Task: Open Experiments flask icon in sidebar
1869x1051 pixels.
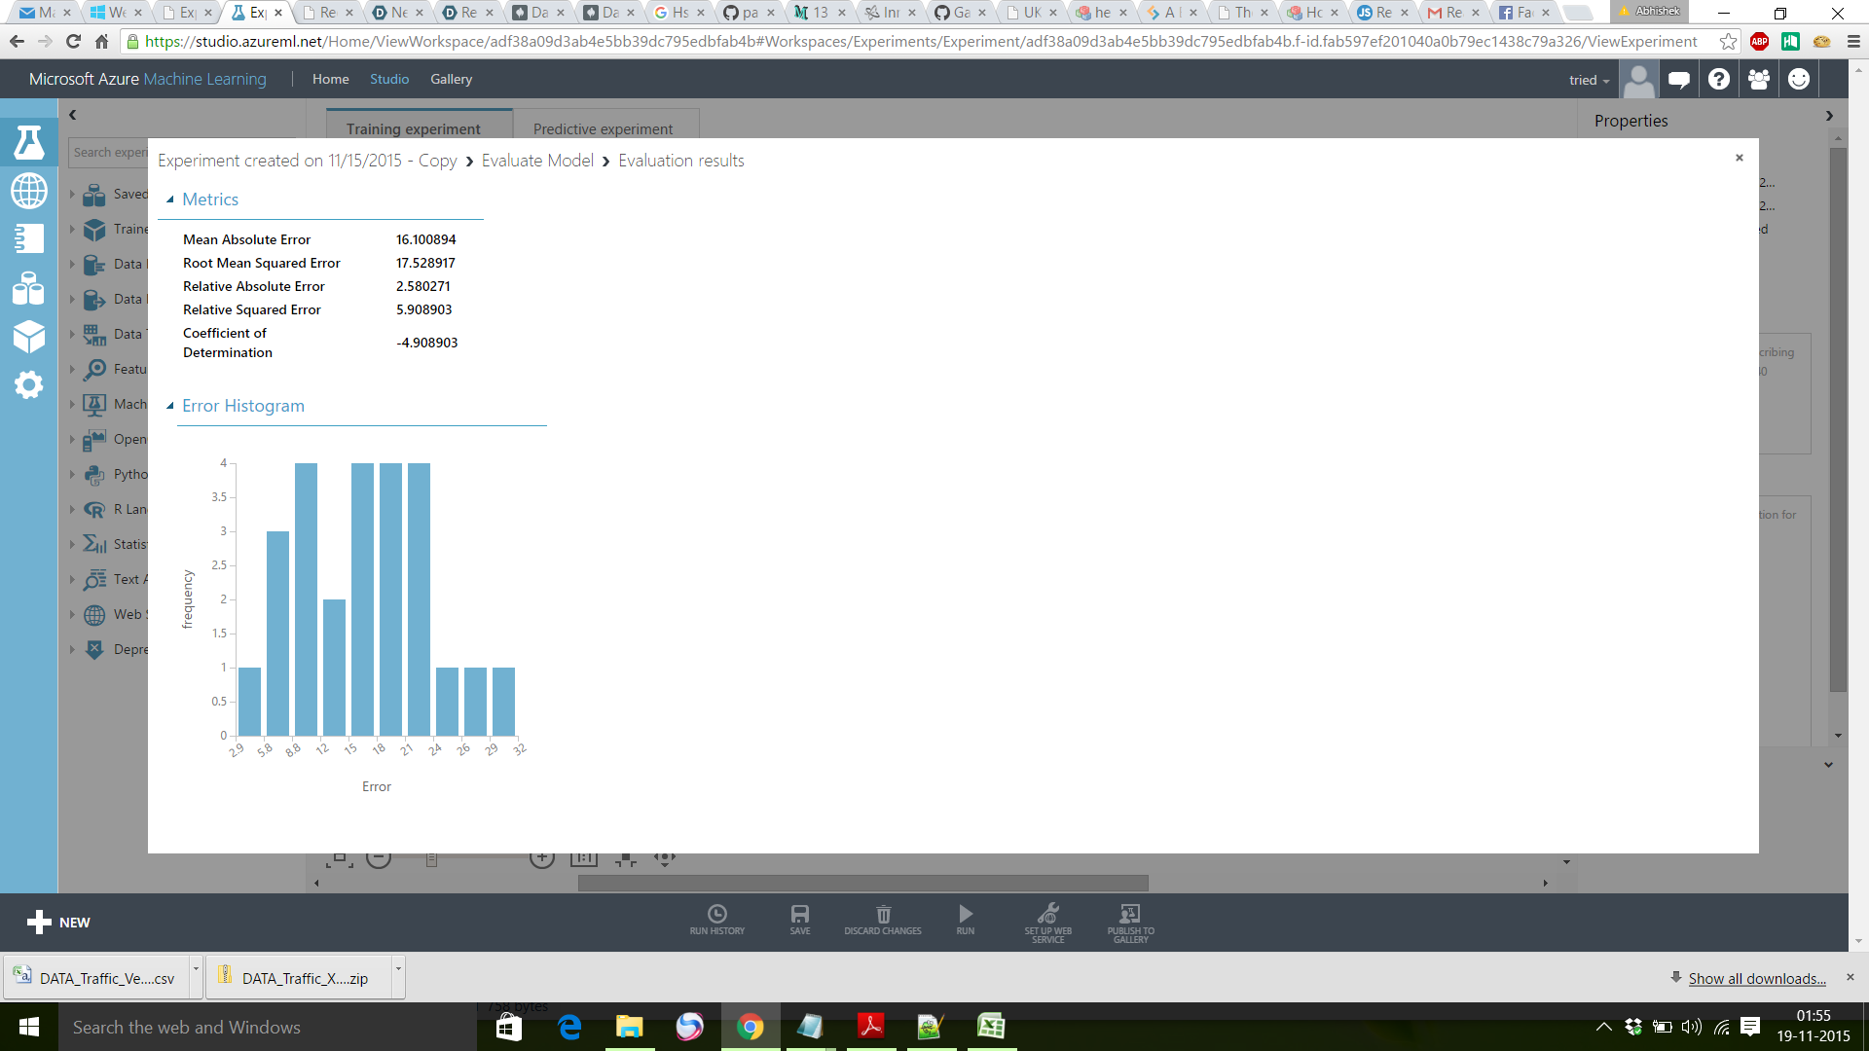Action: pyautogui.click(x=28, y=142)
